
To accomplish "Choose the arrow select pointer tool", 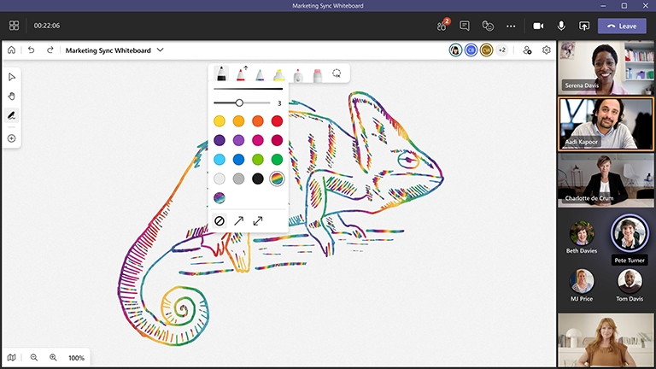I will point(12,78).
